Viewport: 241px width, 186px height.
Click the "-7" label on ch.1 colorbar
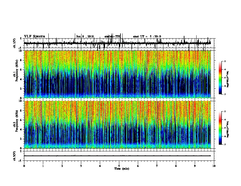tap(224, 94)
